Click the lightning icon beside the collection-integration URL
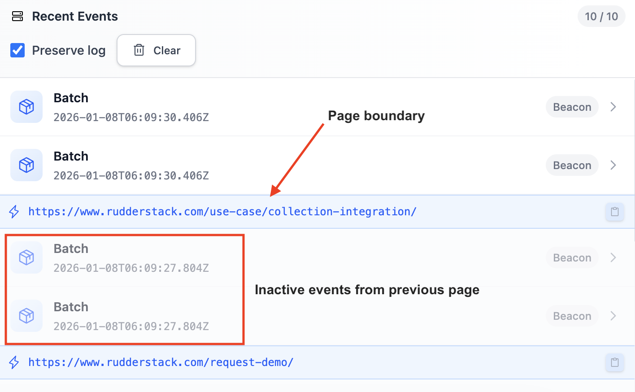This screenshot has height=392, width=635. [14, 212]
